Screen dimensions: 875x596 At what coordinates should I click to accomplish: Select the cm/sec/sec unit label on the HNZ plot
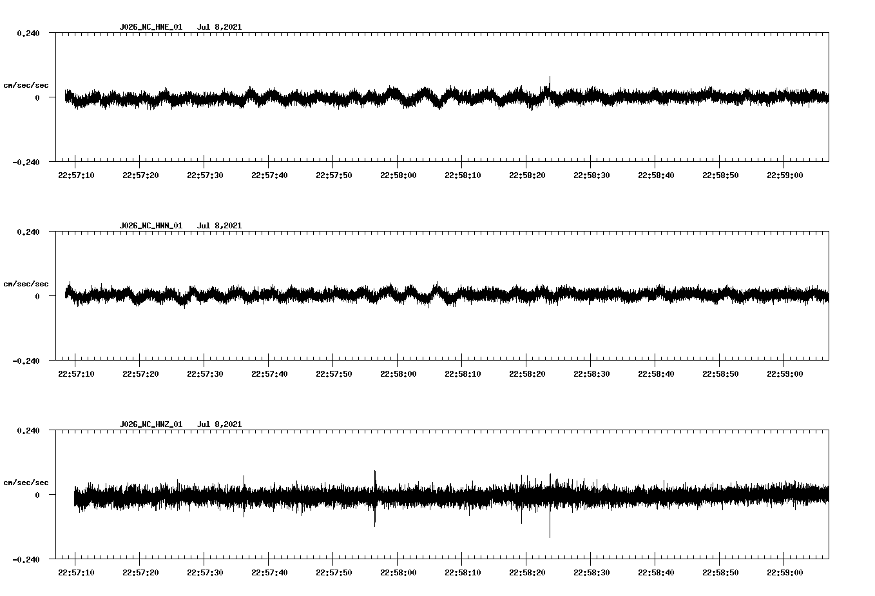click(26, 482)
